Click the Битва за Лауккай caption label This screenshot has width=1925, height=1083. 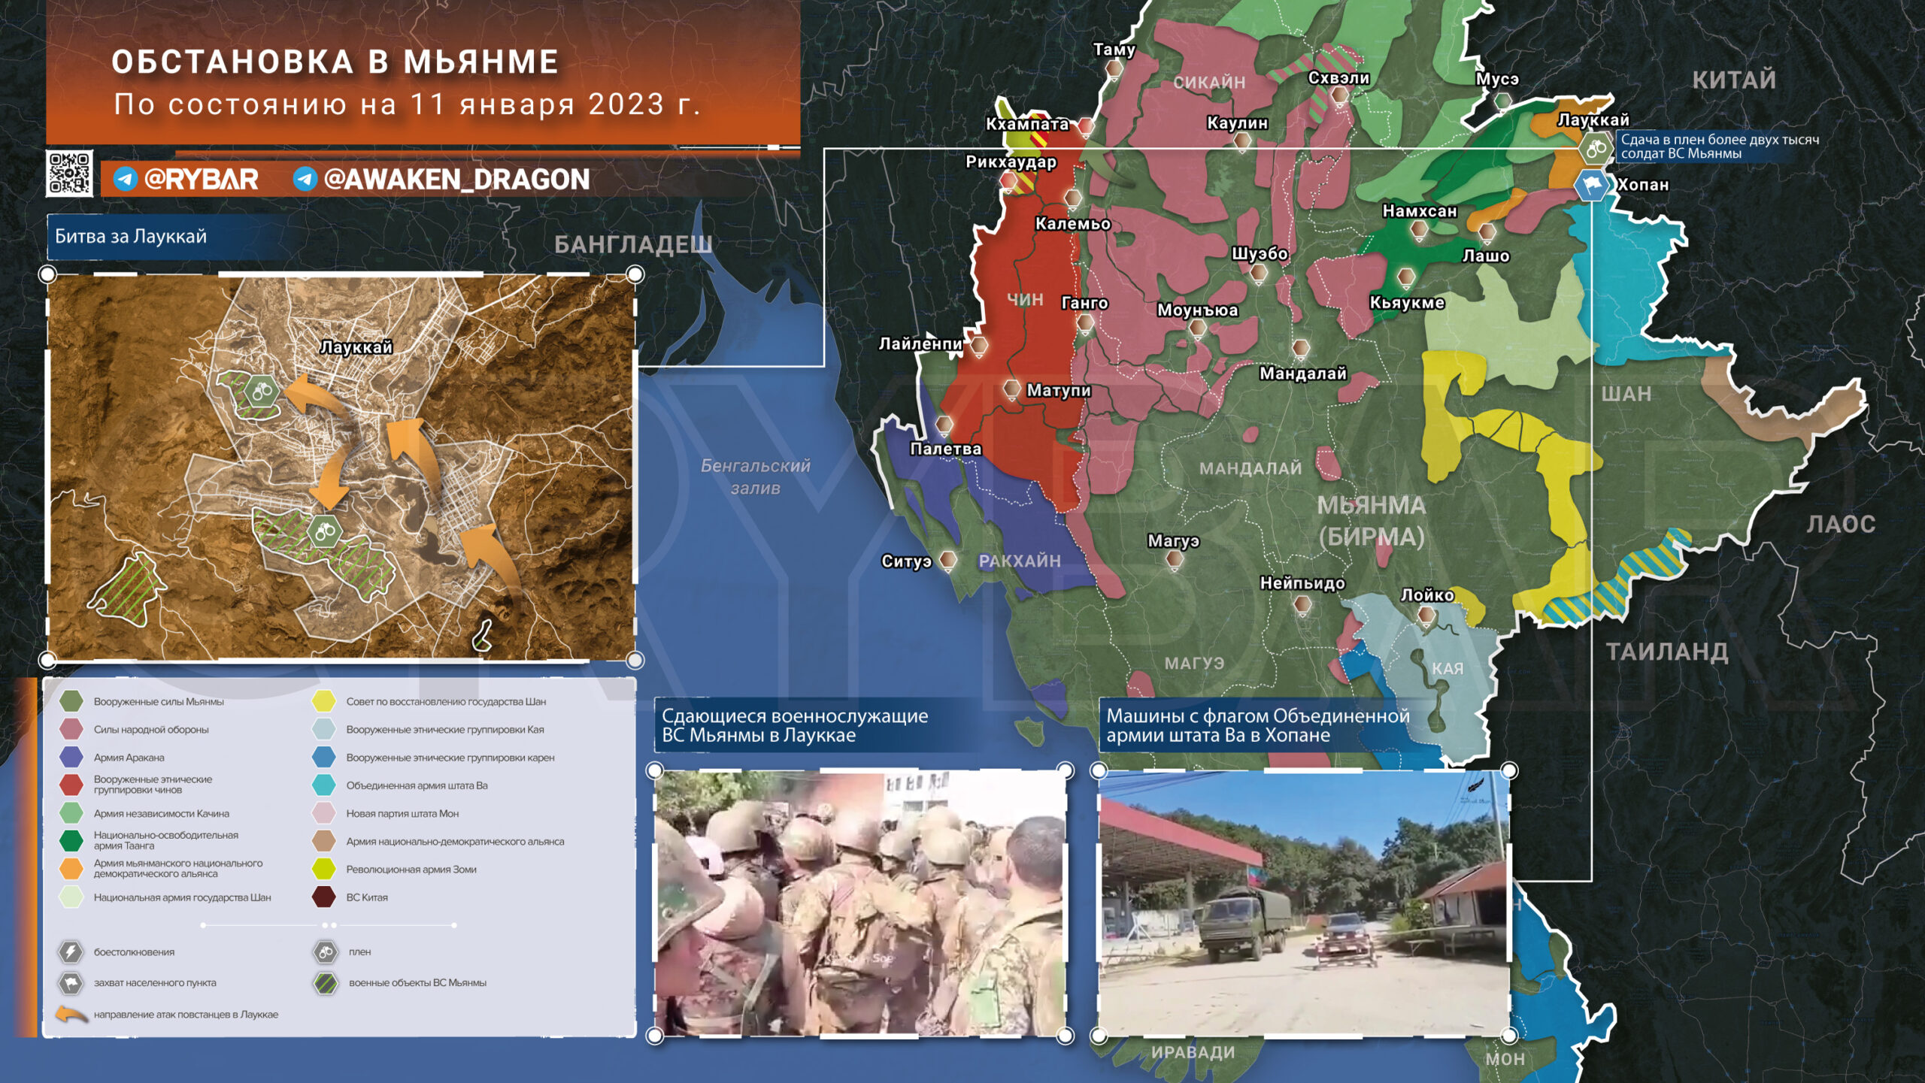coord(131,237)
